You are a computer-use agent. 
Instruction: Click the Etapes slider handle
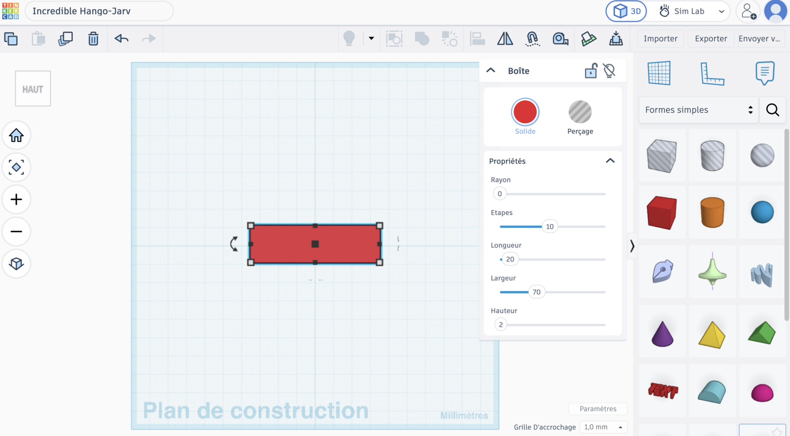(550, 226)
